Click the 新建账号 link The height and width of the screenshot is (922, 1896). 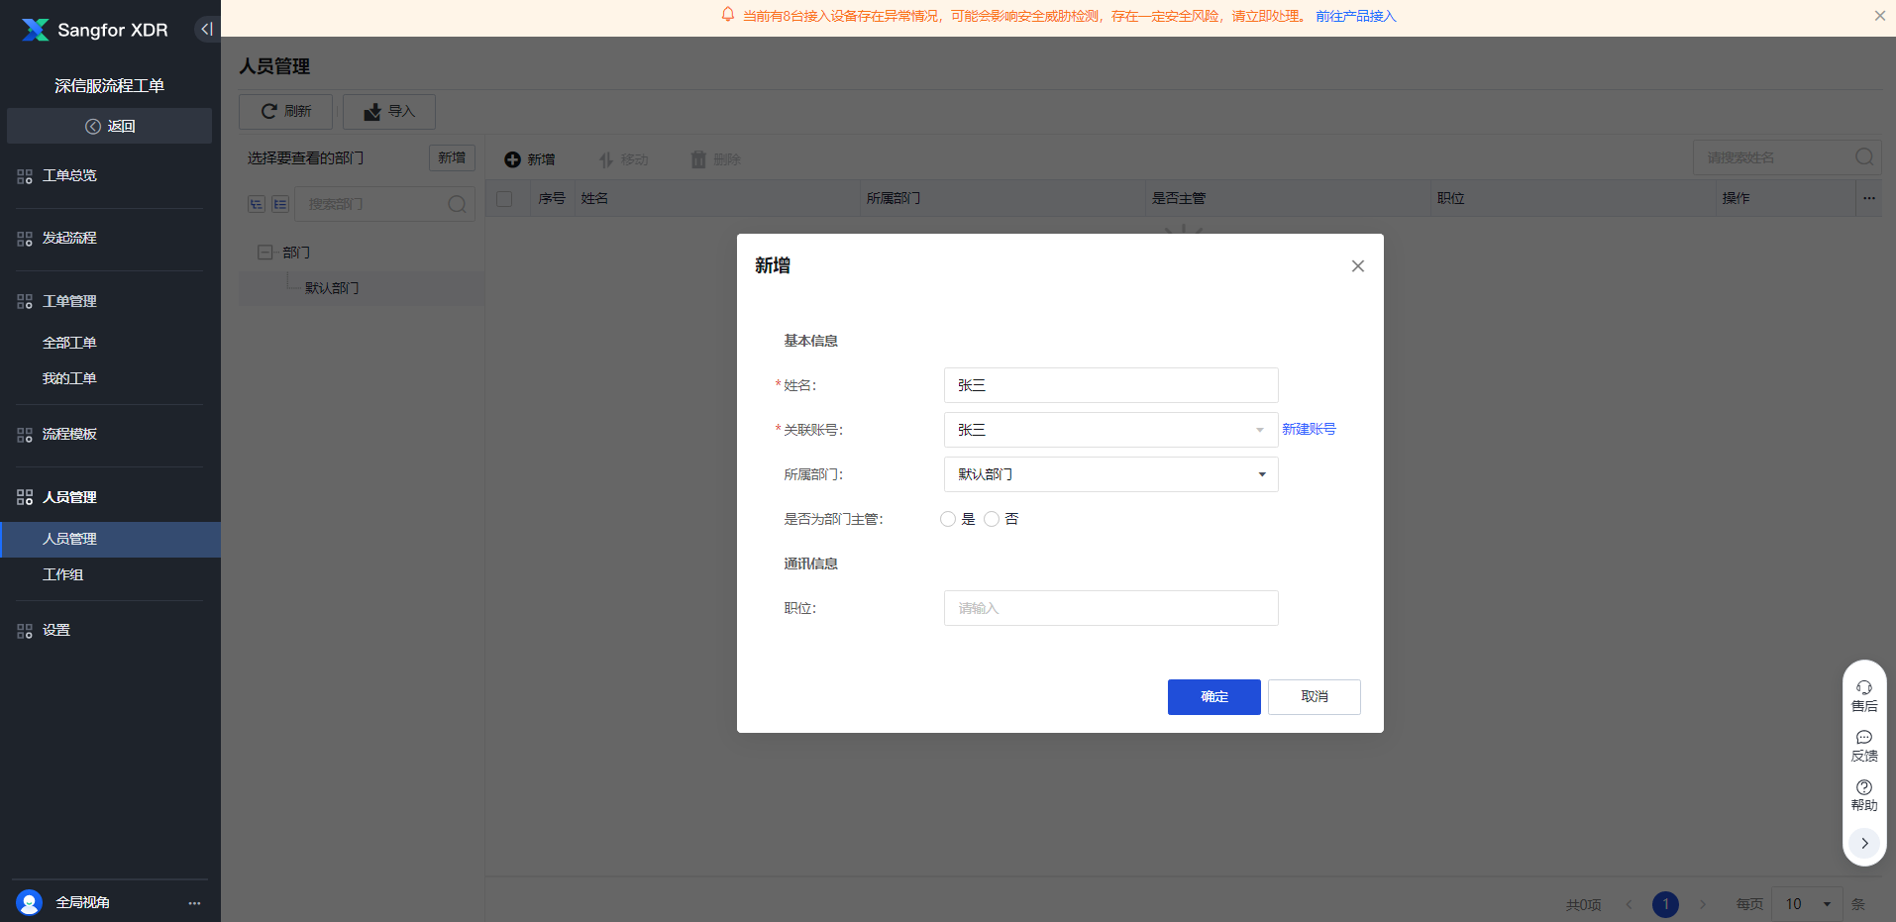tap(1309, 429)
